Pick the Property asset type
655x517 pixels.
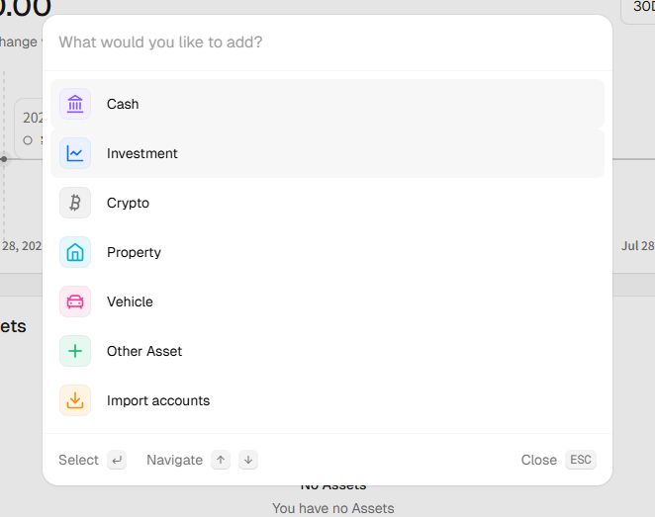(327, 252)
